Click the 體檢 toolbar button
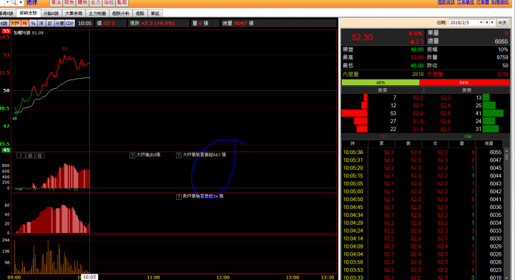 point(82,3)
